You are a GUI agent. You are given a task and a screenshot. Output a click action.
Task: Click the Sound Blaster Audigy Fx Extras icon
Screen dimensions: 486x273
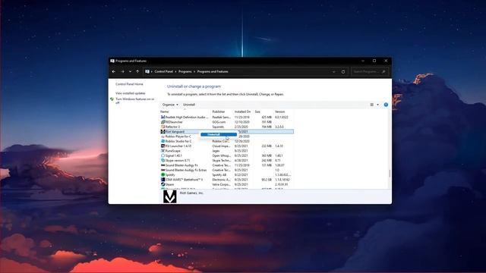pyautogui.click(x=163, y=170)
